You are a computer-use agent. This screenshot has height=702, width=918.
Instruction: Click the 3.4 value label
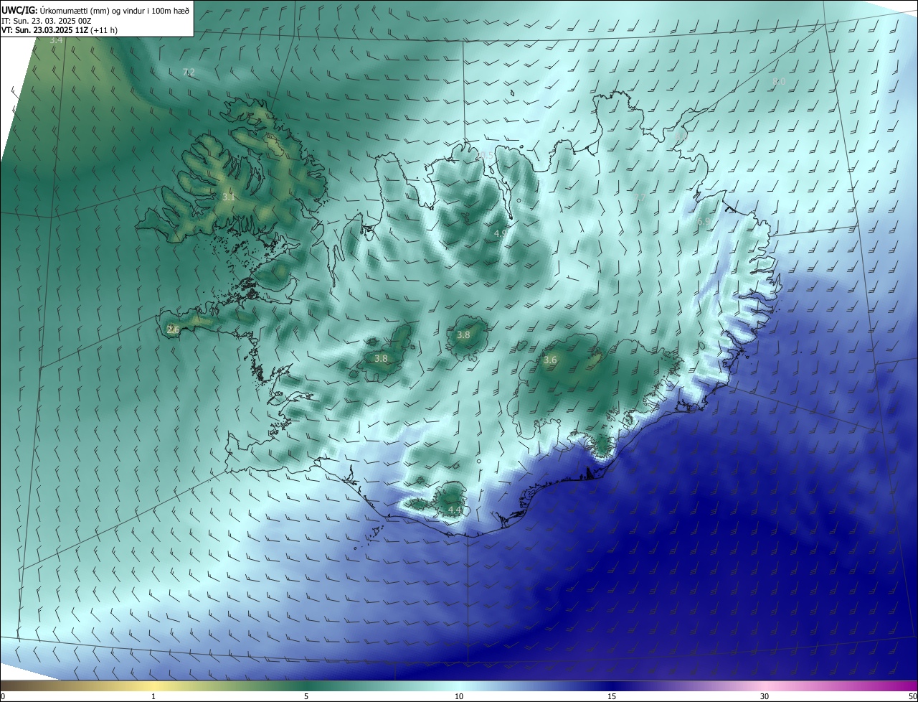click(x=57, y=41)
